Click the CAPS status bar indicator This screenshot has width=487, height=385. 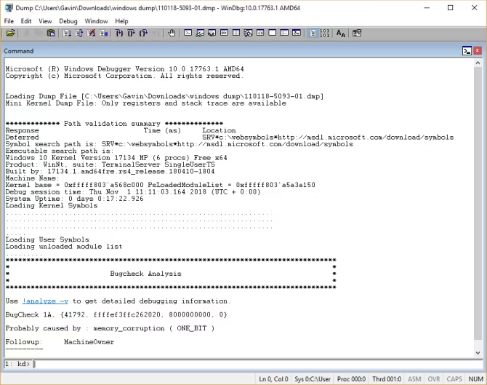(x=454, y=379)
